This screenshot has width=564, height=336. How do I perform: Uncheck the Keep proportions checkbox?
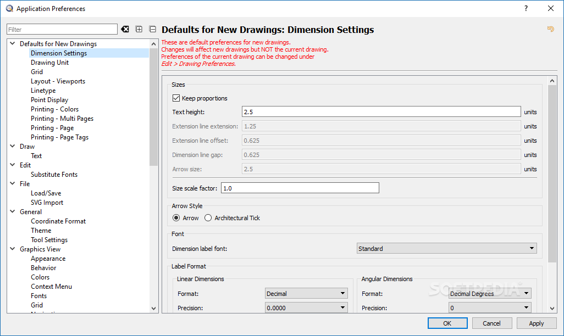176,98
